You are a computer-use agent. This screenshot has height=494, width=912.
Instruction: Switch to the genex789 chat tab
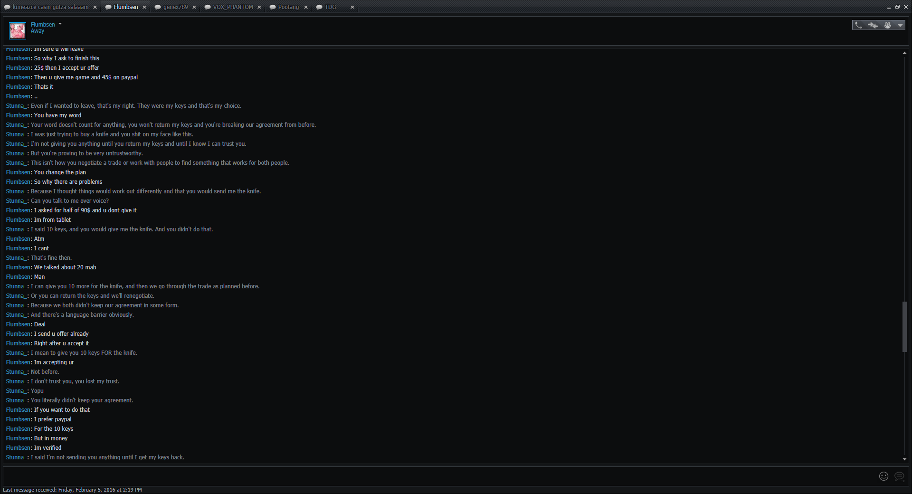click(175, 7)
